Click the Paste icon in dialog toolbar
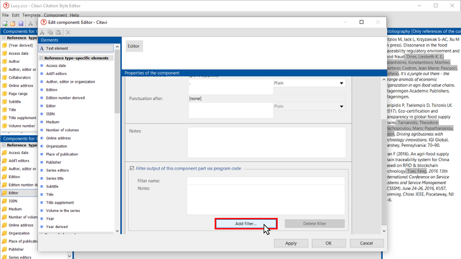The width and height of the screenshot is (461, 259). [58, 32]
